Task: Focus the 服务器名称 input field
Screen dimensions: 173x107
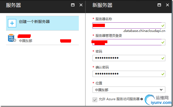Action: (x=129, y=26)
